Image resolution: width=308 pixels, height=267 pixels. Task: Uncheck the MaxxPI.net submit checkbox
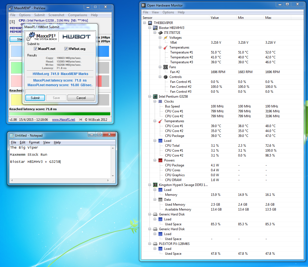tap(36, 49)
